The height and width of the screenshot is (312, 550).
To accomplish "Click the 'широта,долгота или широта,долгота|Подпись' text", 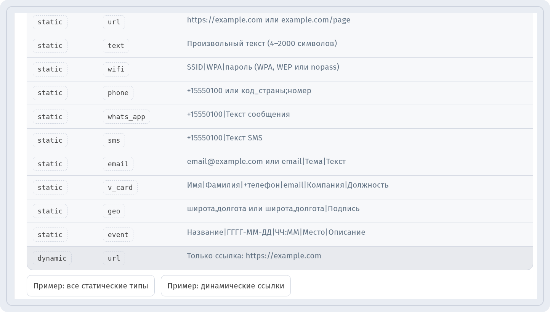I will 273,209.
